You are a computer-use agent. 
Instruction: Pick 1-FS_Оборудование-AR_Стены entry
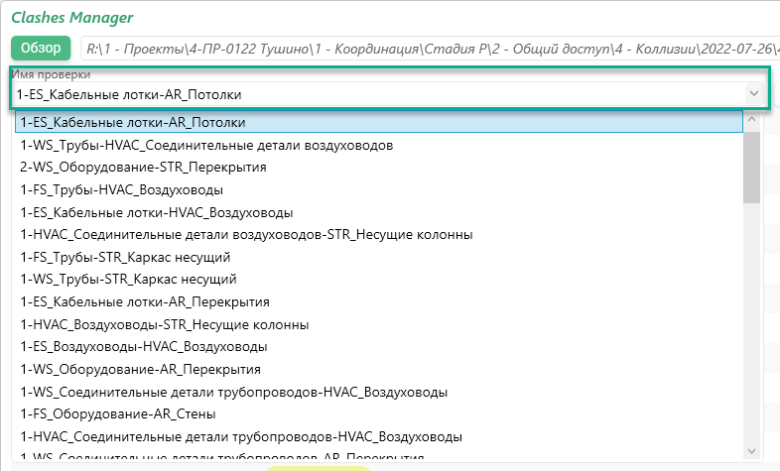click(379, 414)
